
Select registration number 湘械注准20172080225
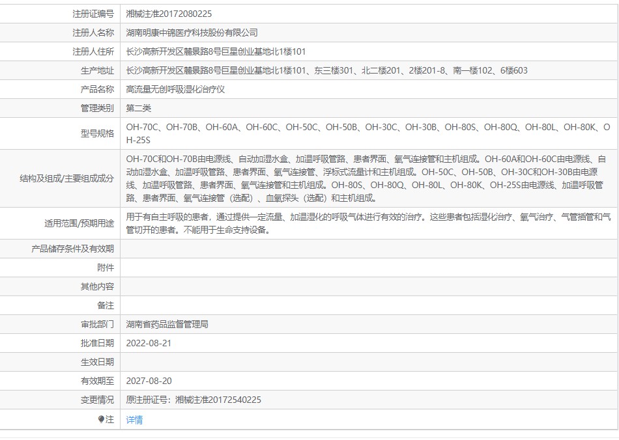click(169, 14)
